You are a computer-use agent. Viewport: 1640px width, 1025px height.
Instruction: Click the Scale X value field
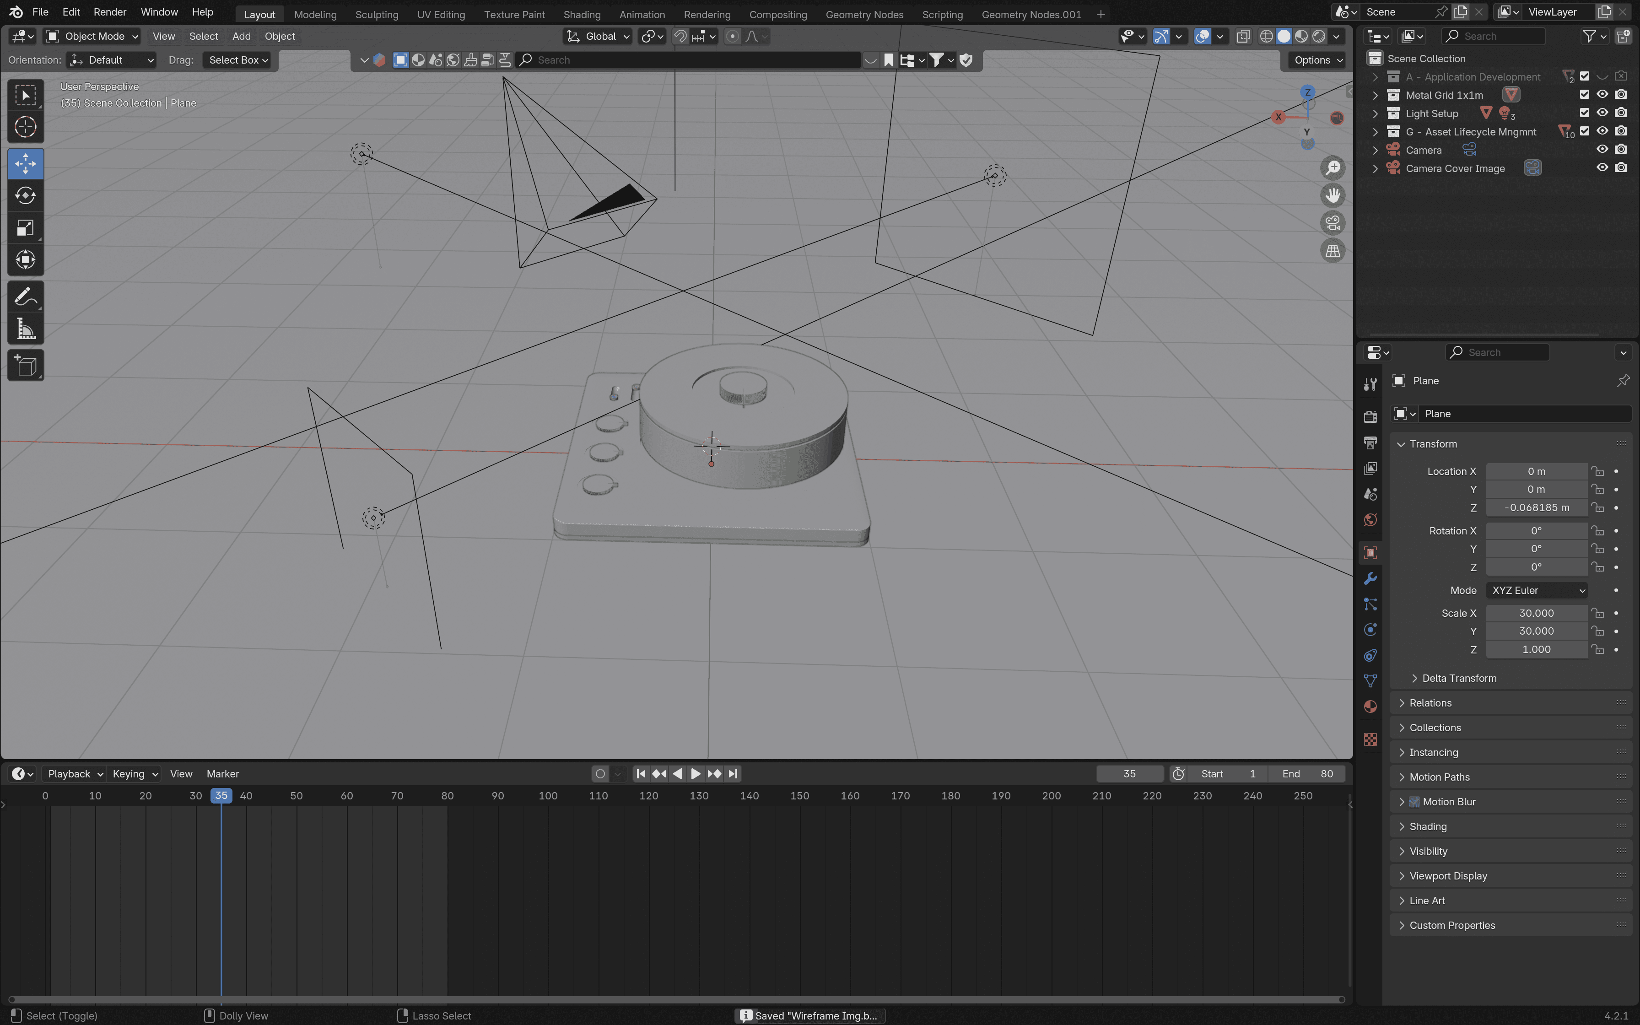[x=1536, y=613]
